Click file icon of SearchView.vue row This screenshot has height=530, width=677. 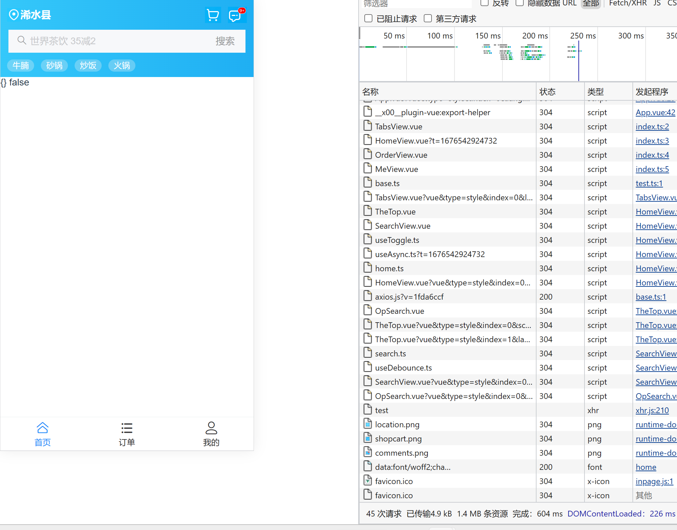(x=368, y=225)
